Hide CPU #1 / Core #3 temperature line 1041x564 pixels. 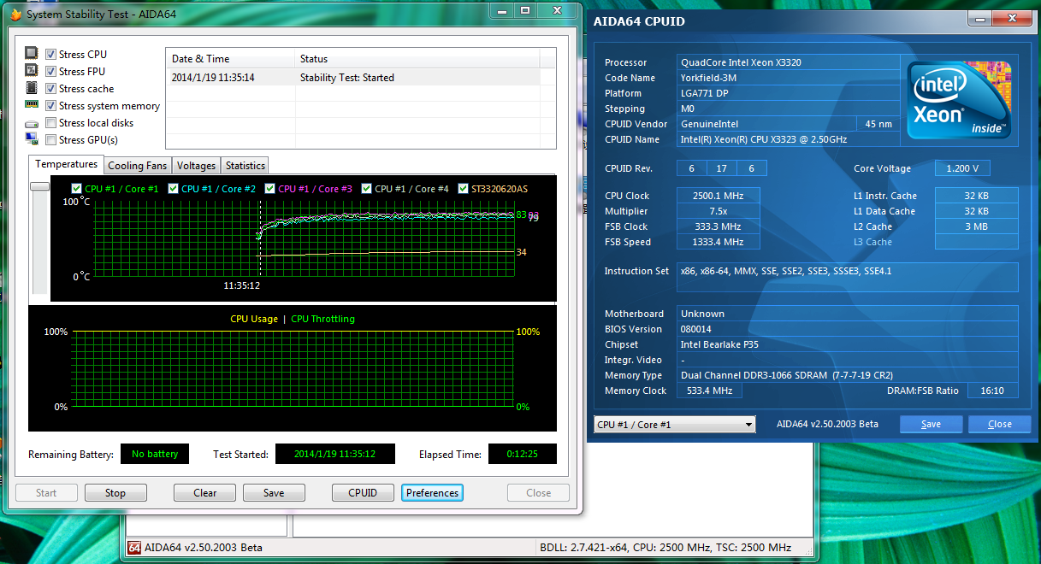(x=270, y=189)
